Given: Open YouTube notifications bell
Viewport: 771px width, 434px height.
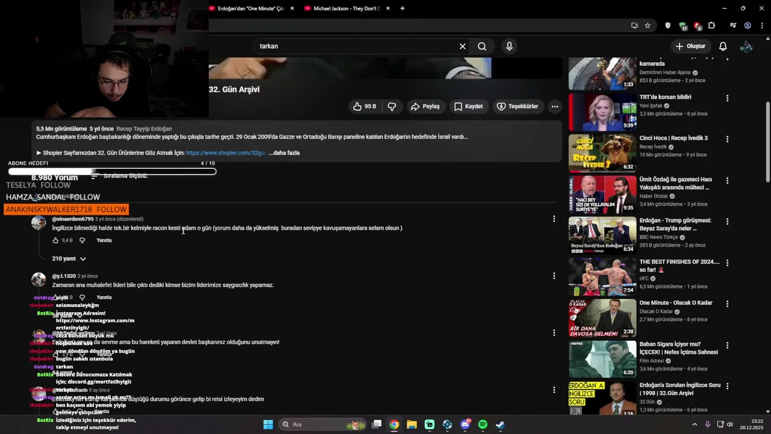Looking at the screenshot, I should (723, 46).
